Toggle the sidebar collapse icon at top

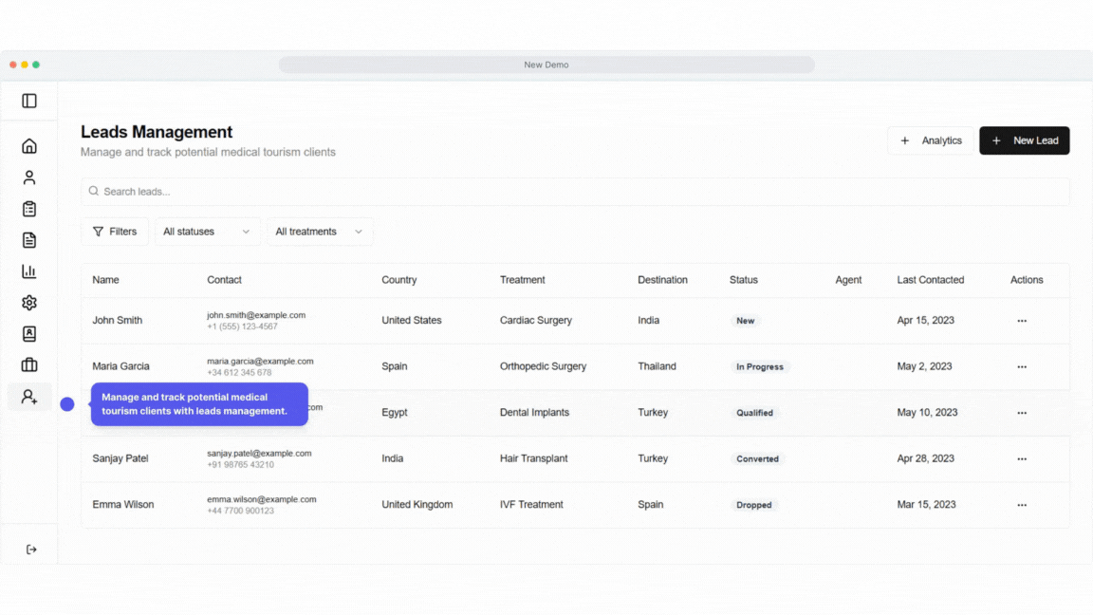28,101
